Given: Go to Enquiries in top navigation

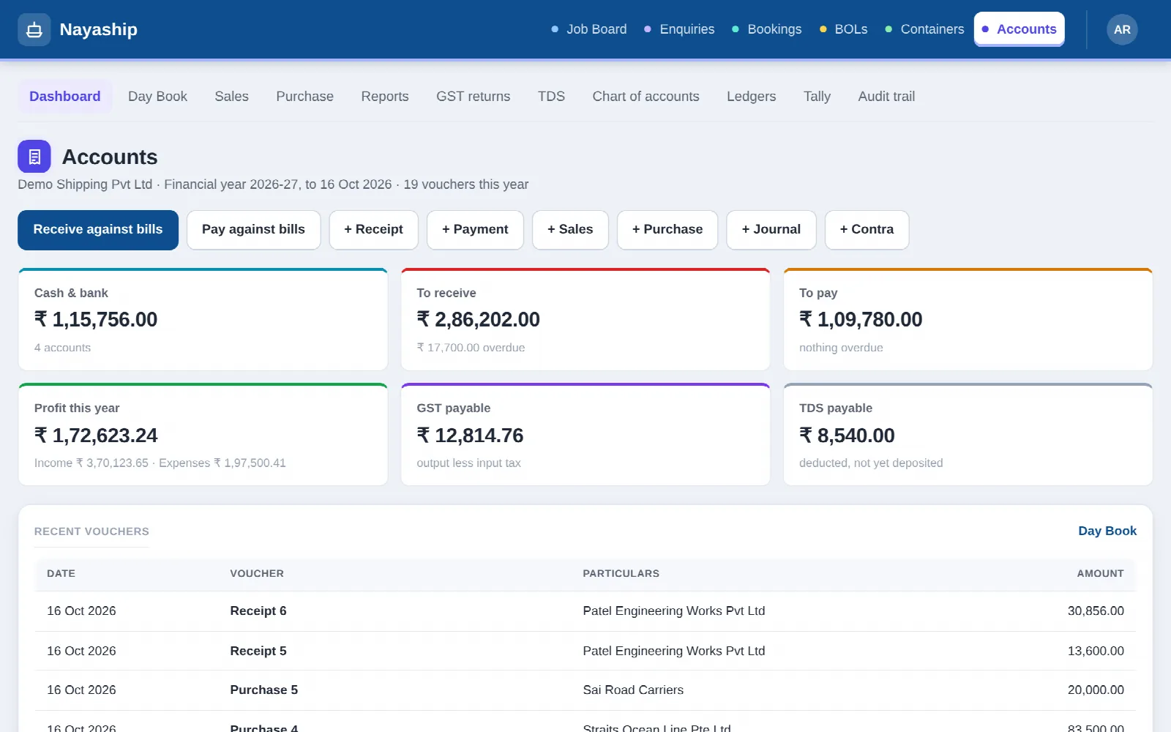Looking at the screenshot, I should (679, 29).
